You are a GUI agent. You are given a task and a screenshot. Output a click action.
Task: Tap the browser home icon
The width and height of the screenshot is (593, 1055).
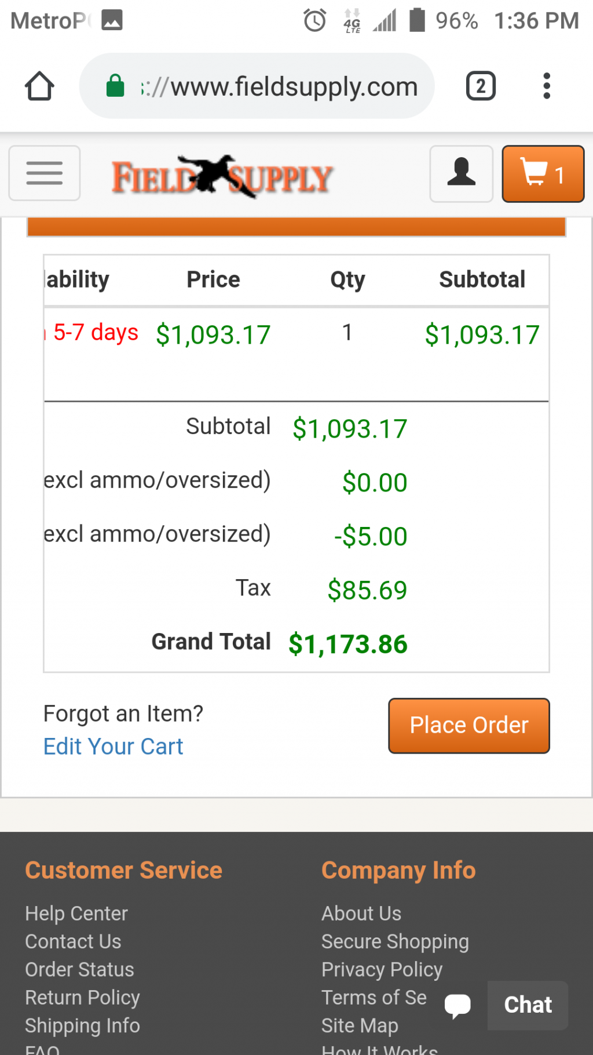pyautogui.click(x=39, y=86)
